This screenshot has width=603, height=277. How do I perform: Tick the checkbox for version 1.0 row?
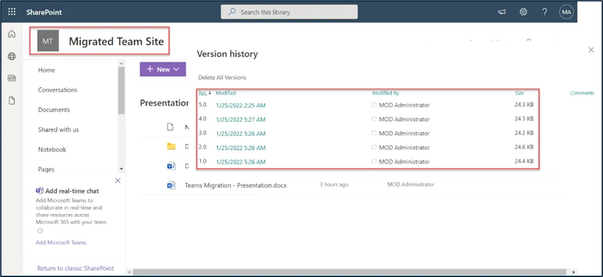point(375,162)
